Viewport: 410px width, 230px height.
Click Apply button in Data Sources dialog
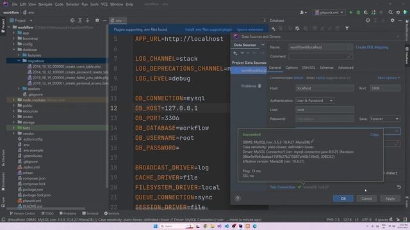(x=390, y=199)
